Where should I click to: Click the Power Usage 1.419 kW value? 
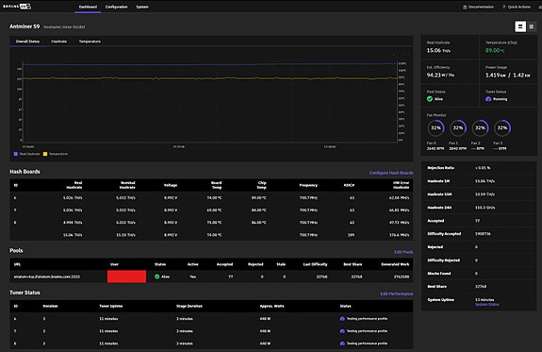(x=495, y=75)
